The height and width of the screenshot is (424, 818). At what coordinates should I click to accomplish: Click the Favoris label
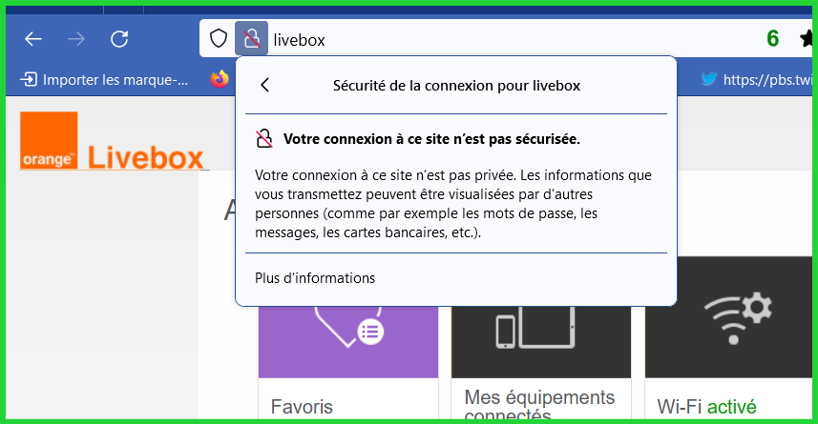pos(302,407)
